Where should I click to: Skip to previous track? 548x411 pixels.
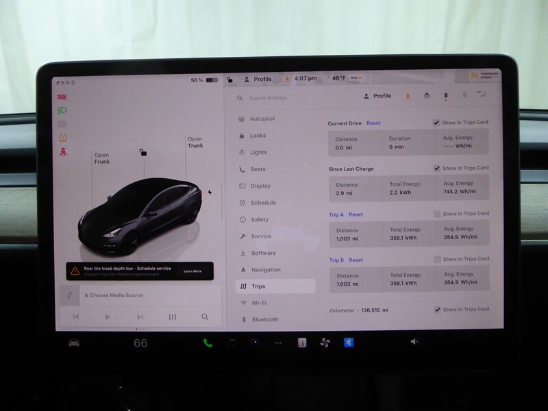pyautogui.click(x=75, y=316)
